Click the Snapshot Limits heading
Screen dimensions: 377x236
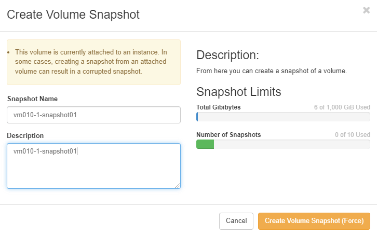coord(238,92)
